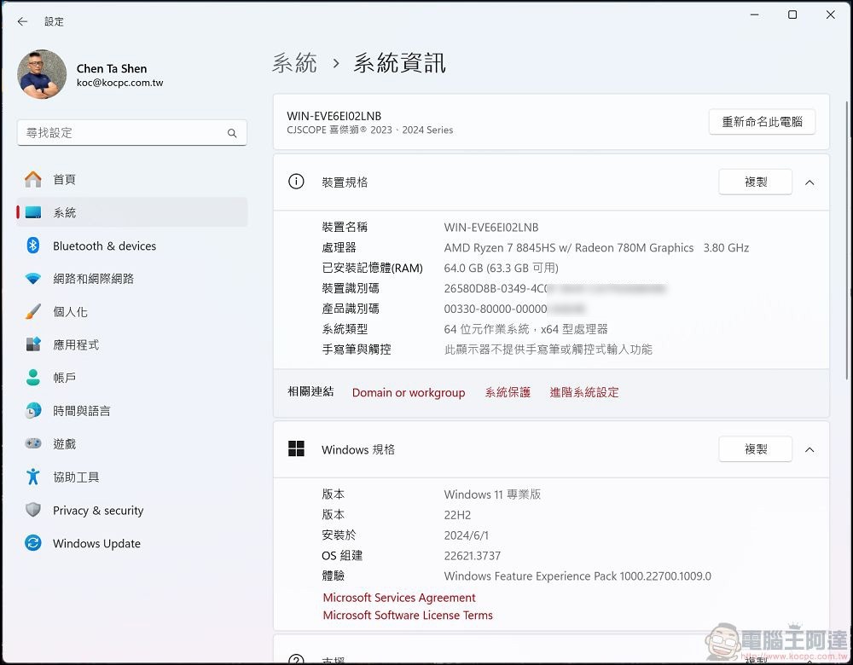
Task: Click the personalization paintbrush icon
Action: 33,311
